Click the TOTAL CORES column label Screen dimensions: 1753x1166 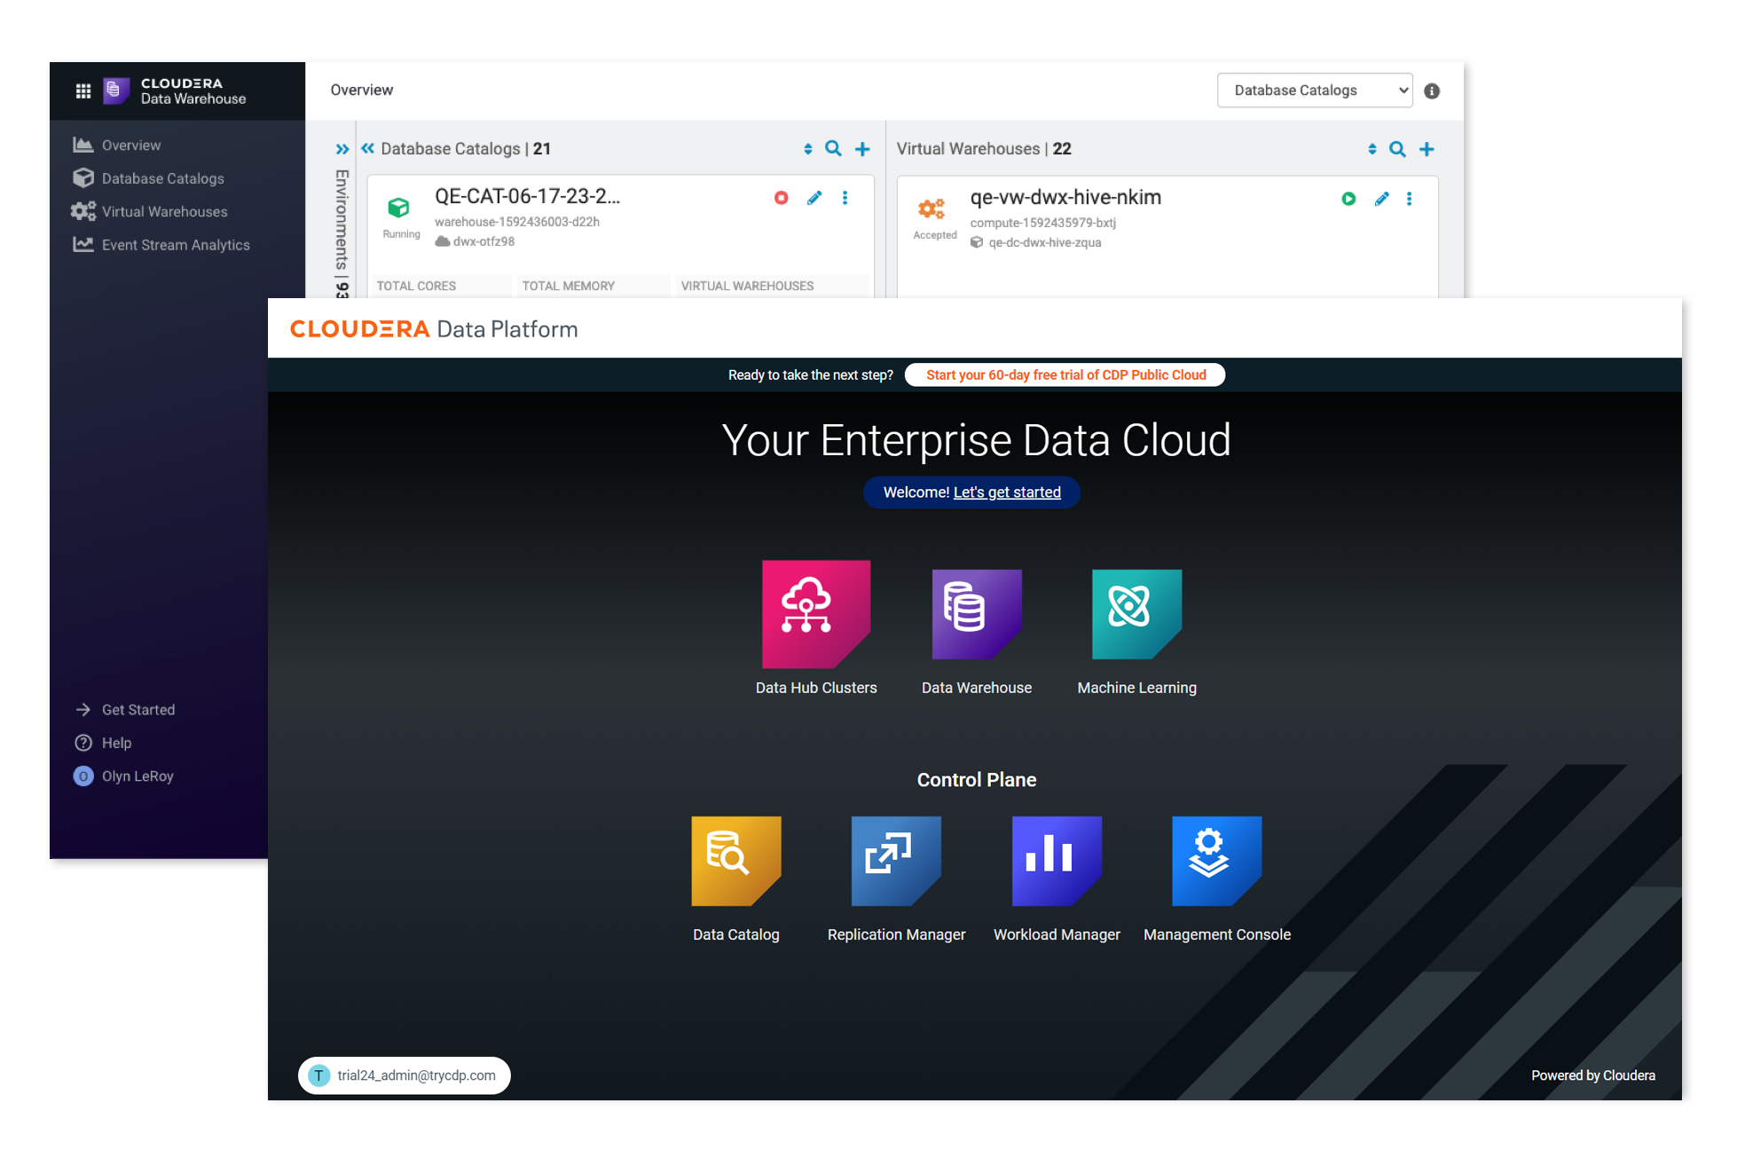click(x=416, y=286)
